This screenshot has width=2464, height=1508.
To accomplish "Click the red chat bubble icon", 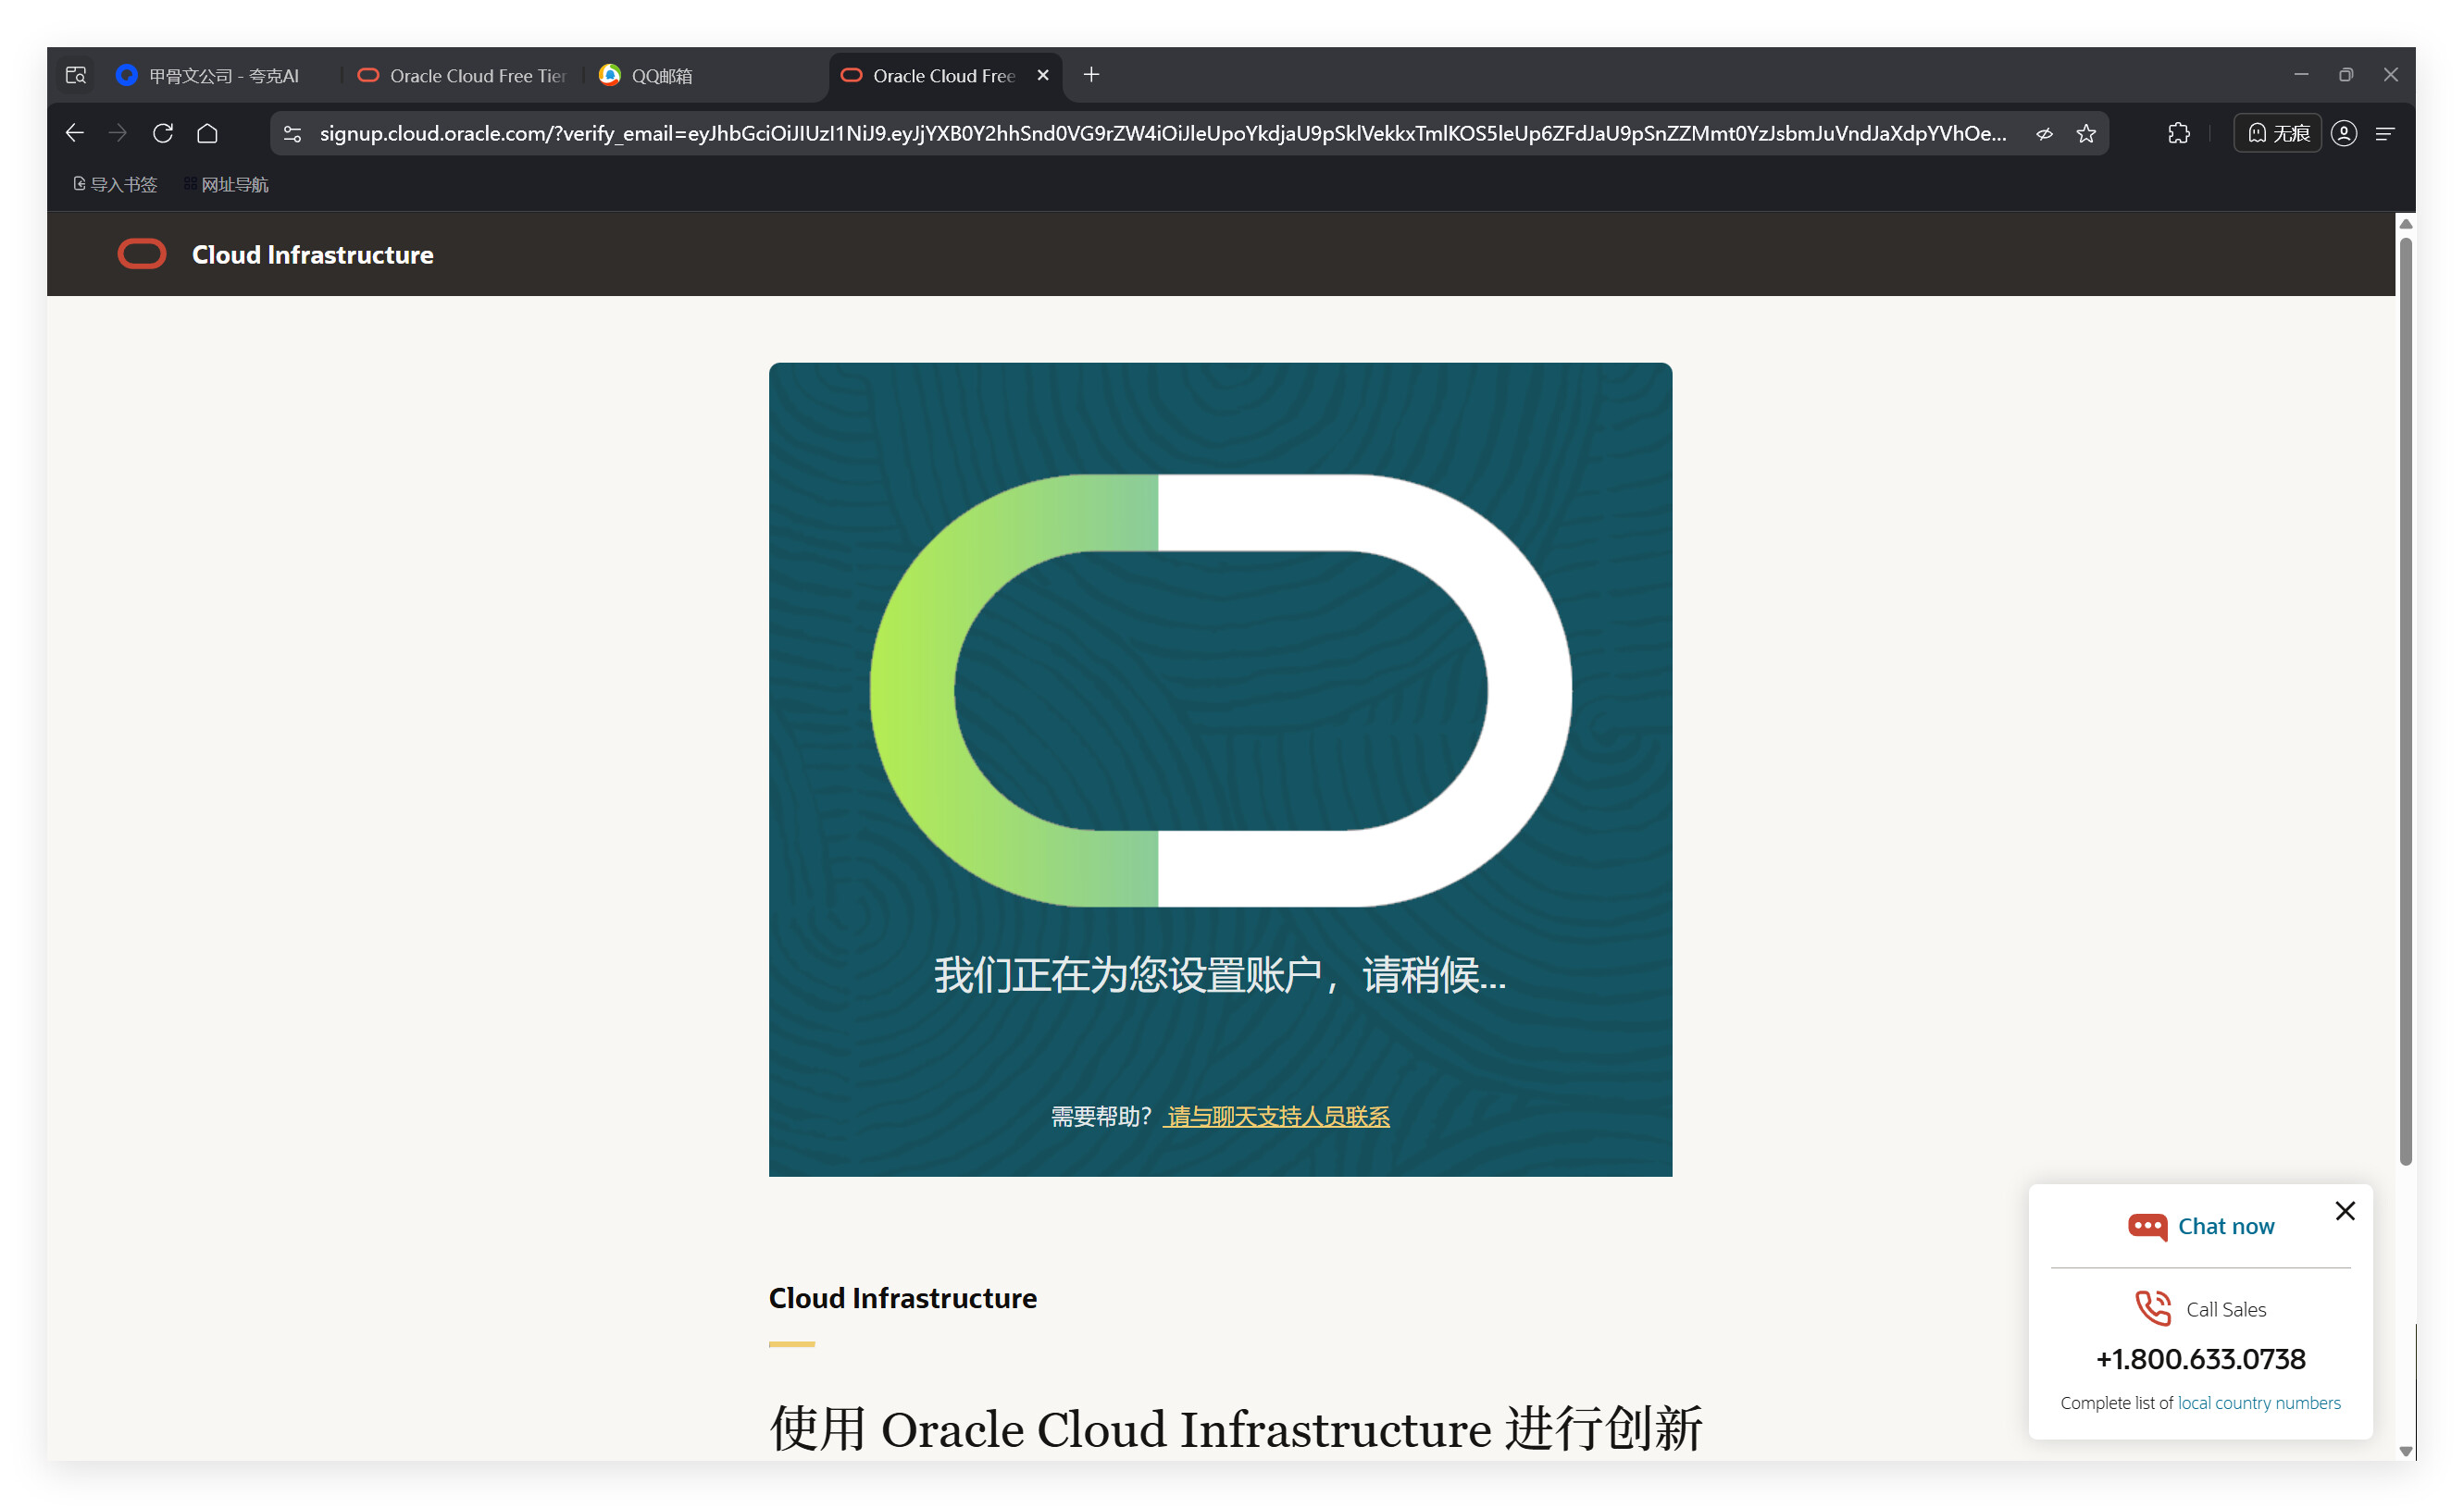I will (x=2148, y=1226).
